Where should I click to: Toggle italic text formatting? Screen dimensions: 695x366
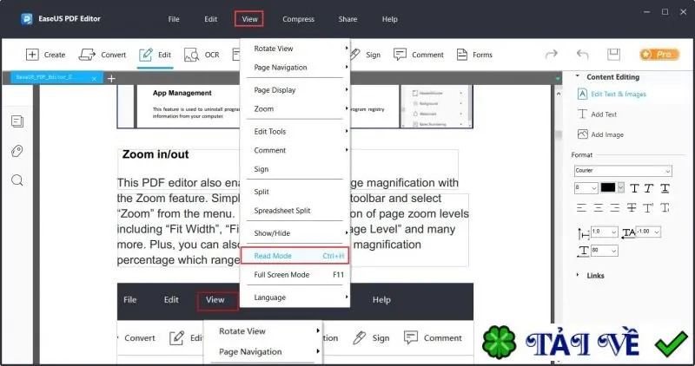coord(649,188)
